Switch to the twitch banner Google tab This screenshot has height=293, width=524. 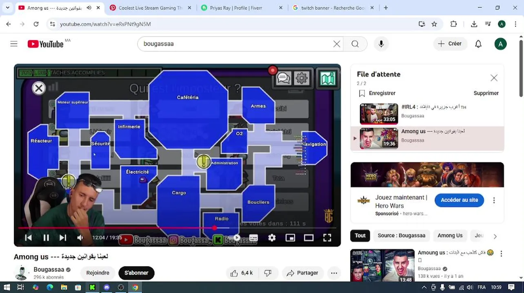point(333,8)
